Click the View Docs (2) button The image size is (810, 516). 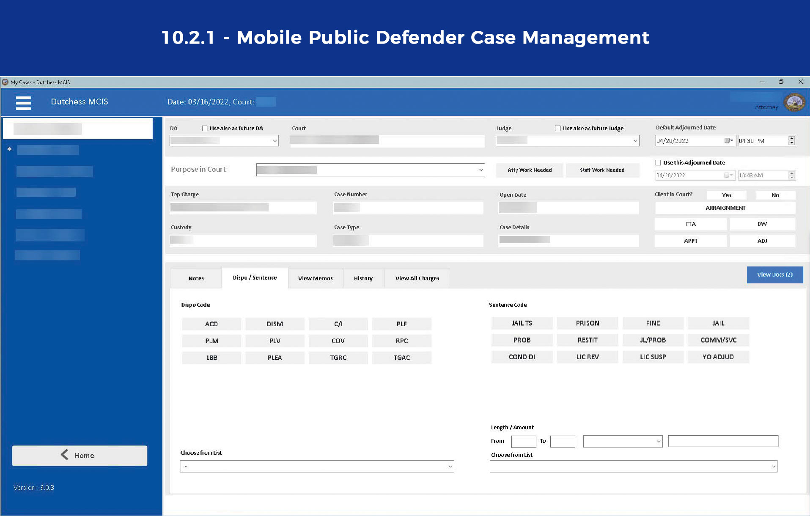click(x=774, y=275)
